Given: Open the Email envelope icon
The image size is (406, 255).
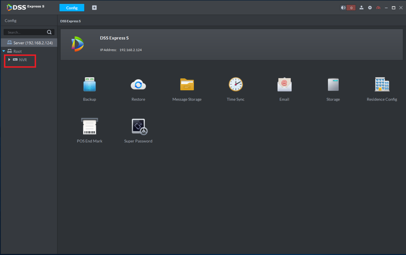Looking at the screenshot, I should pyautogui.click(x=284, y=84).
